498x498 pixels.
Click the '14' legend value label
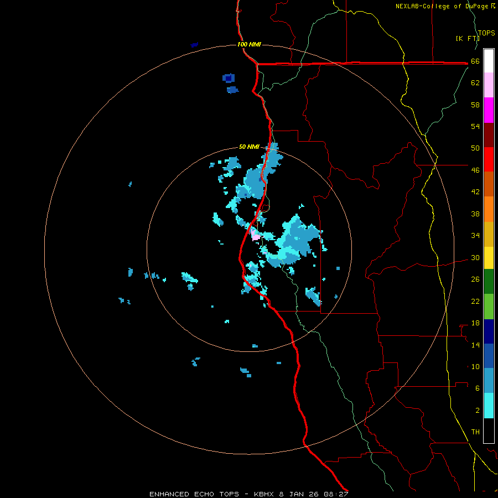click(475, 345)
